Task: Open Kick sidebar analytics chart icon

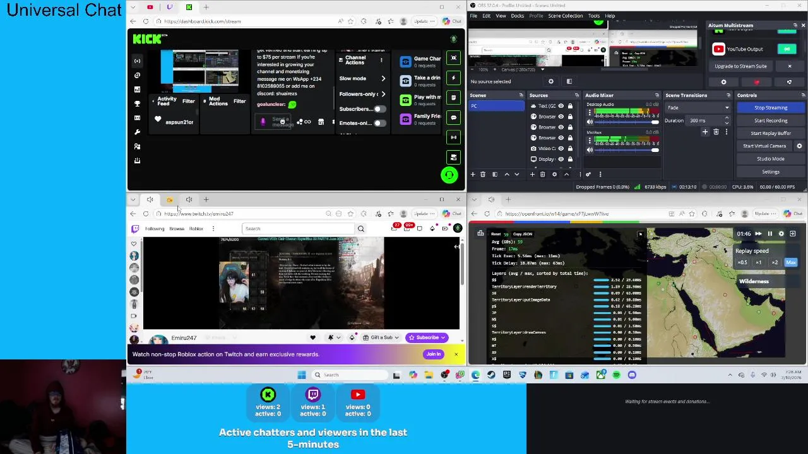Action: [137, 90]
